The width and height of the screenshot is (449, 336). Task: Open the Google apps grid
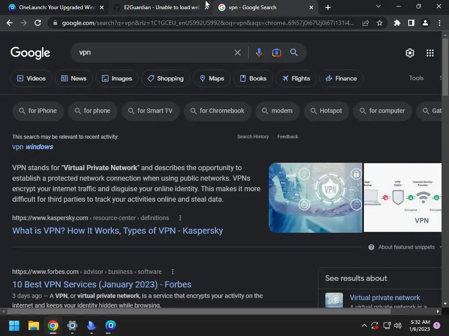coord(430,53)
